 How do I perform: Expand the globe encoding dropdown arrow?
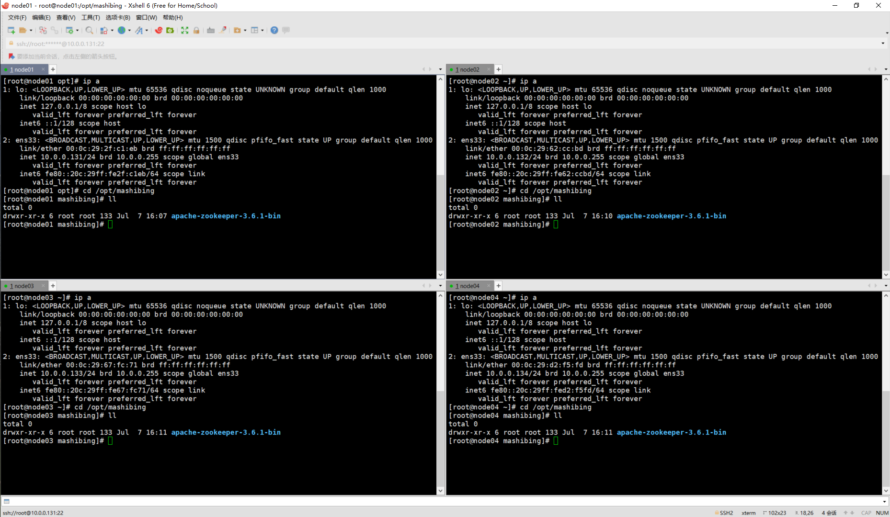tap(129, 30)
